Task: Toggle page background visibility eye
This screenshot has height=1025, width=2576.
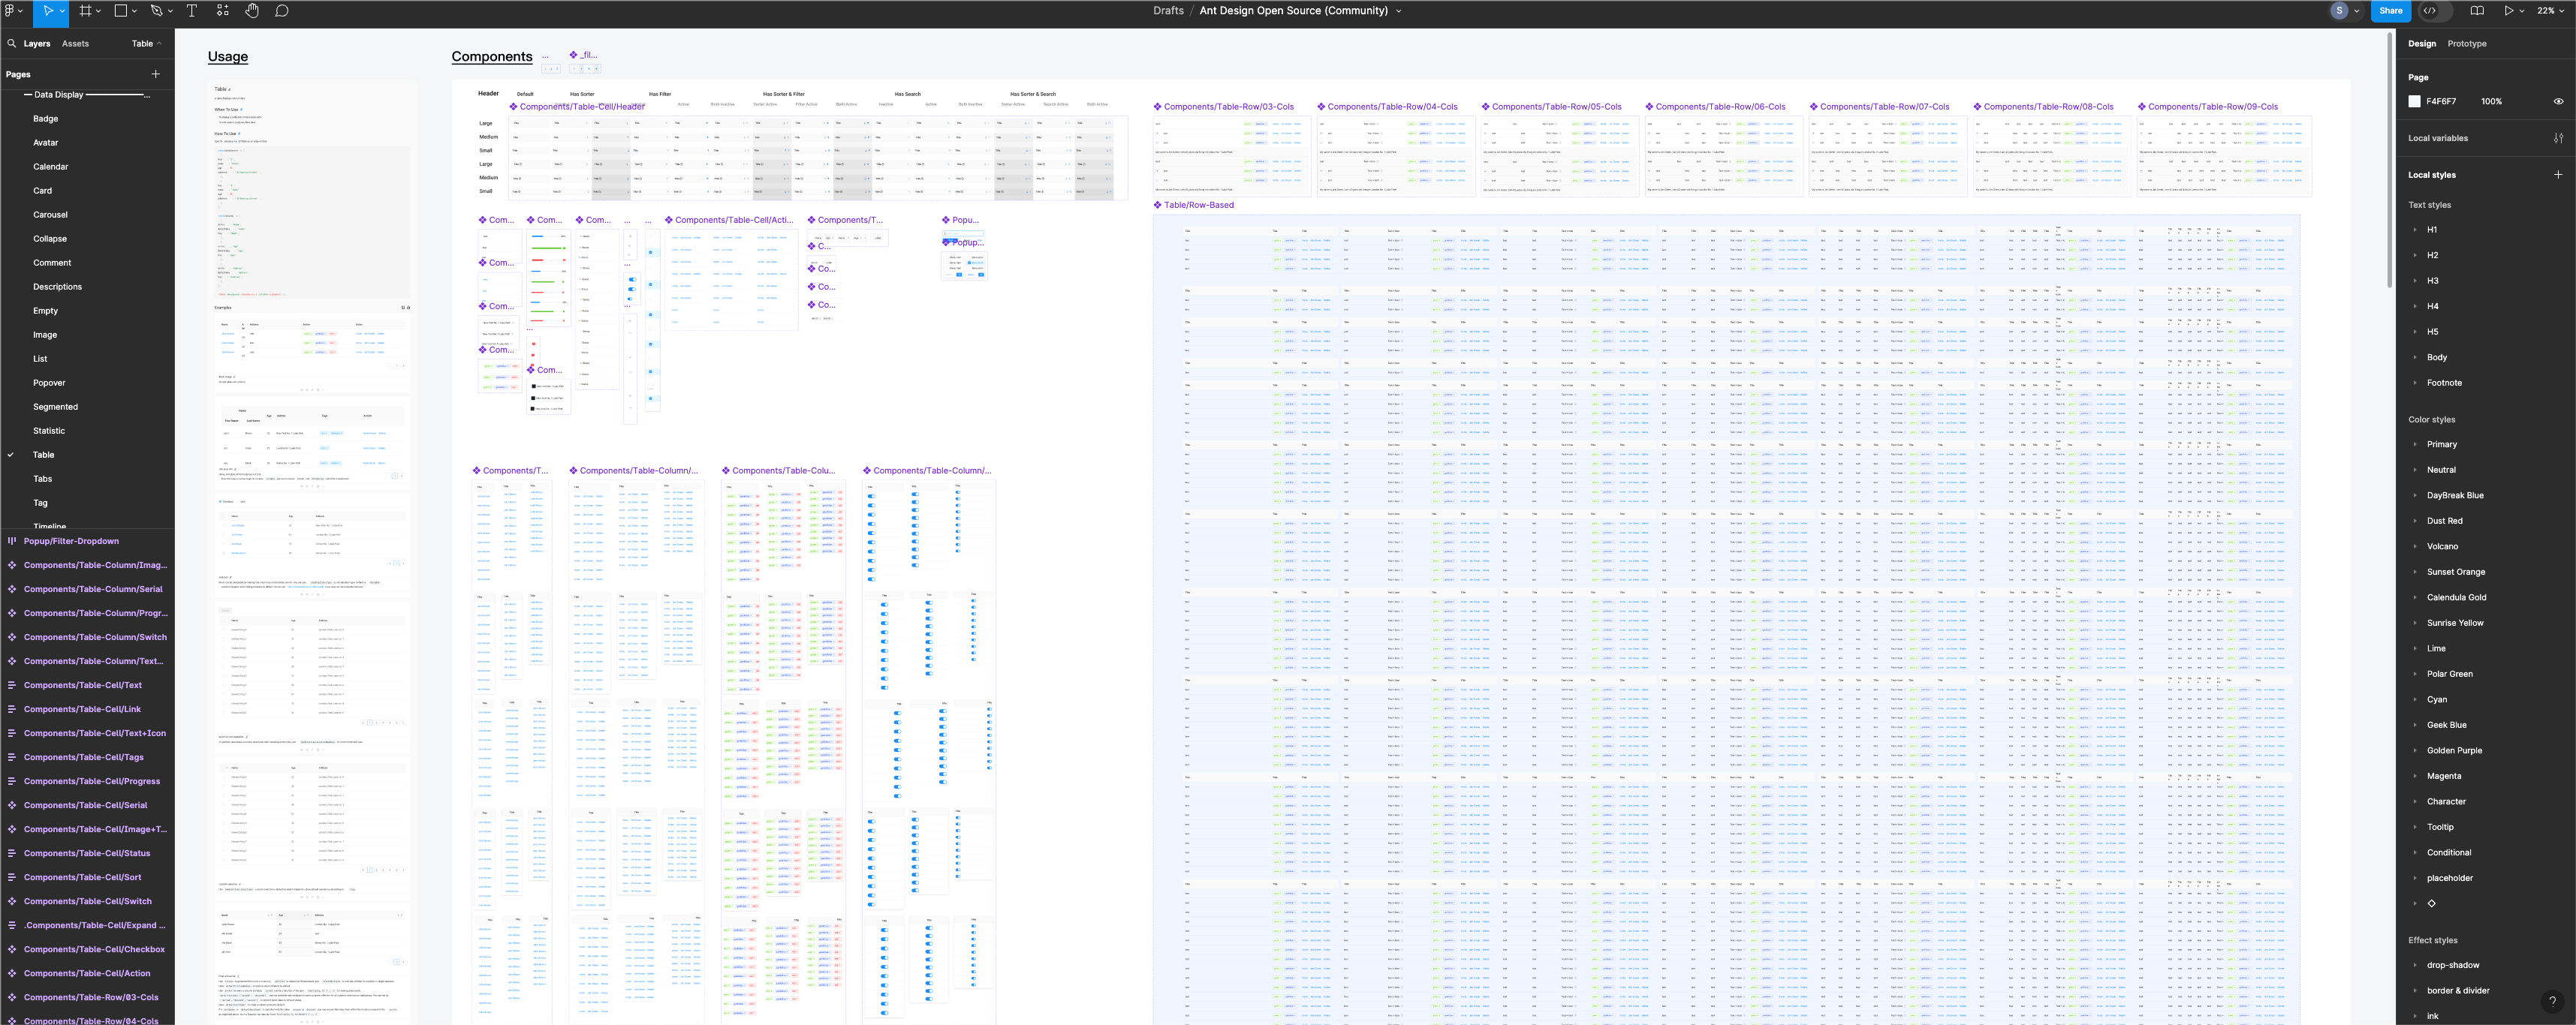Action: pos(2558,101)
